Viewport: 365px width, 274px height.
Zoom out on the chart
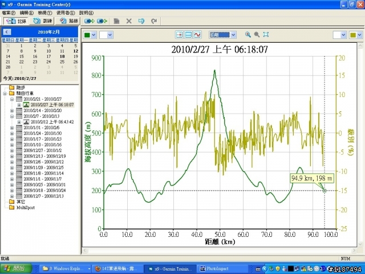coord(257,35)
